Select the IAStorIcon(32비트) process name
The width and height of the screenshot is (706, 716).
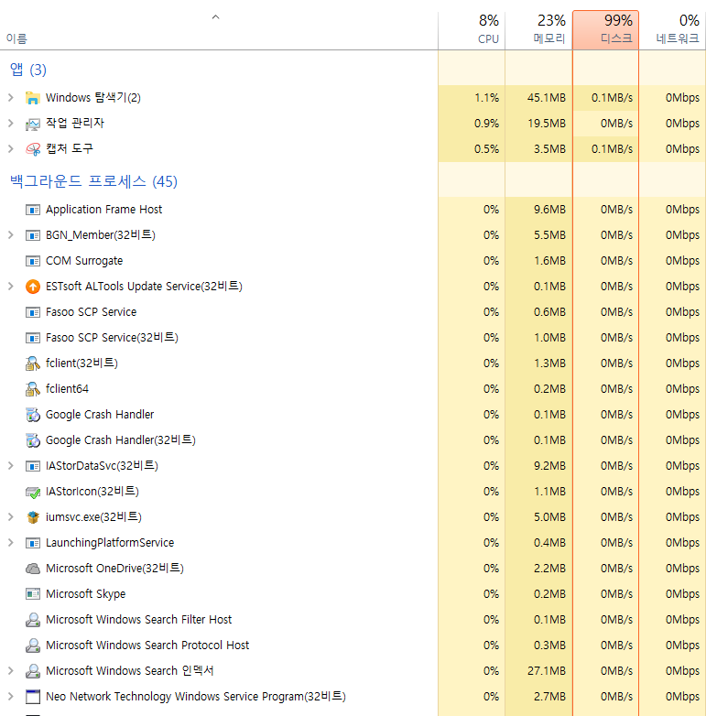92,492
